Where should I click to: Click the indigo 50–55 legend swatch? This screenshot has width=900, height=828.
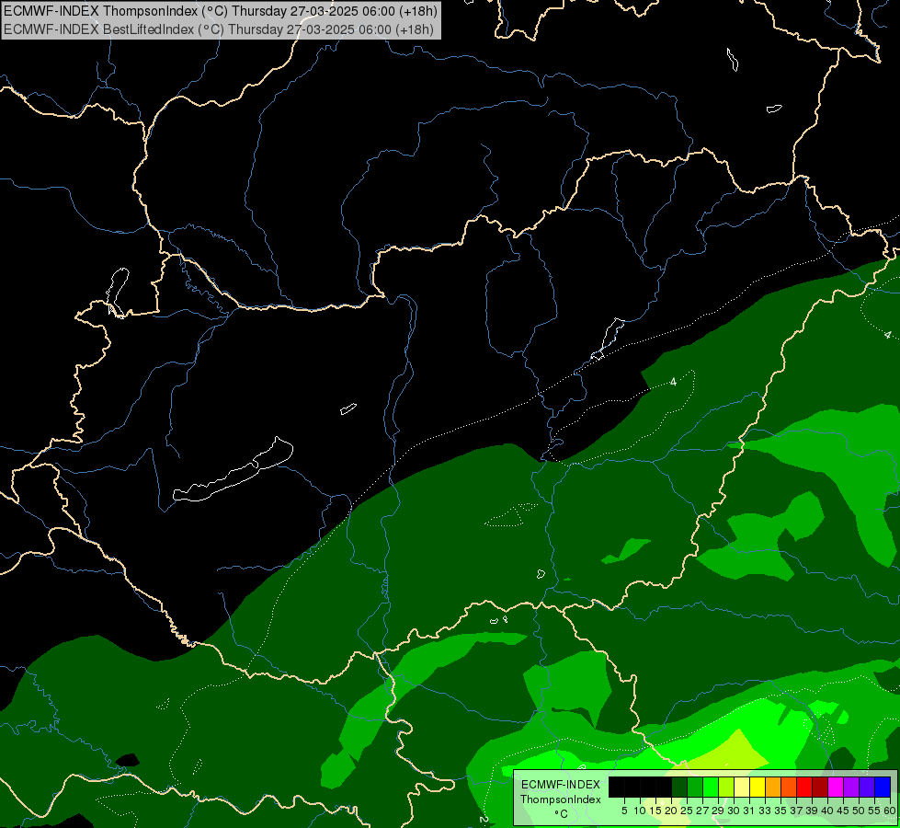pyautogui.click(x=867, y=788)
